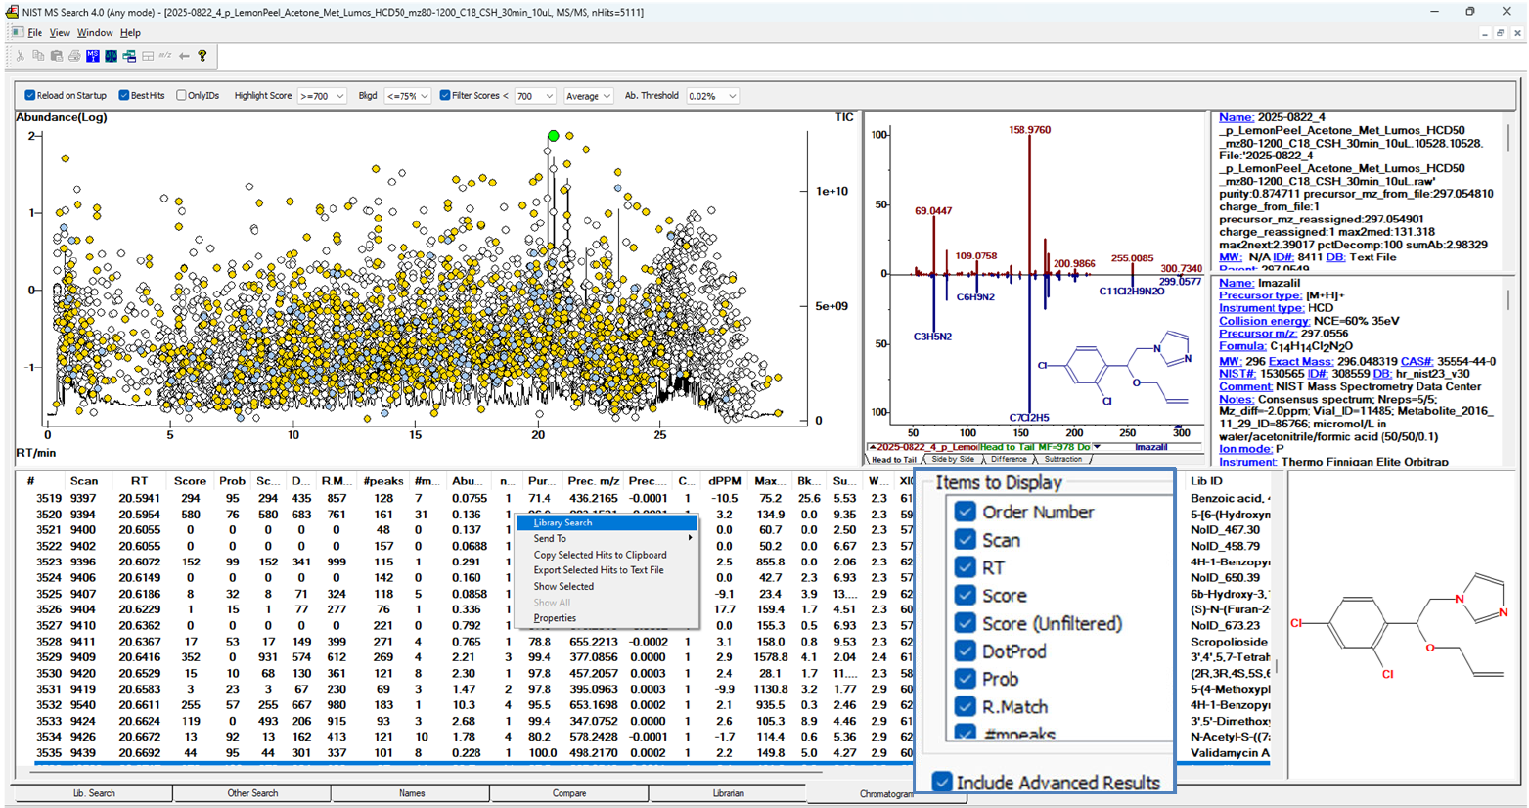Expand the Send To submenu arrow
Image resolution: width=1529 pixels, height=808 pixels.
pos(690,538)
